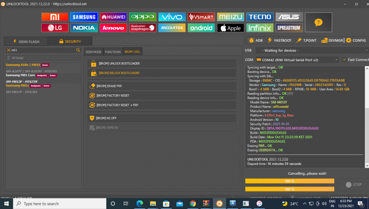
Task: Toggle the Fast Connect checkbox
Action: pos(344,59)
